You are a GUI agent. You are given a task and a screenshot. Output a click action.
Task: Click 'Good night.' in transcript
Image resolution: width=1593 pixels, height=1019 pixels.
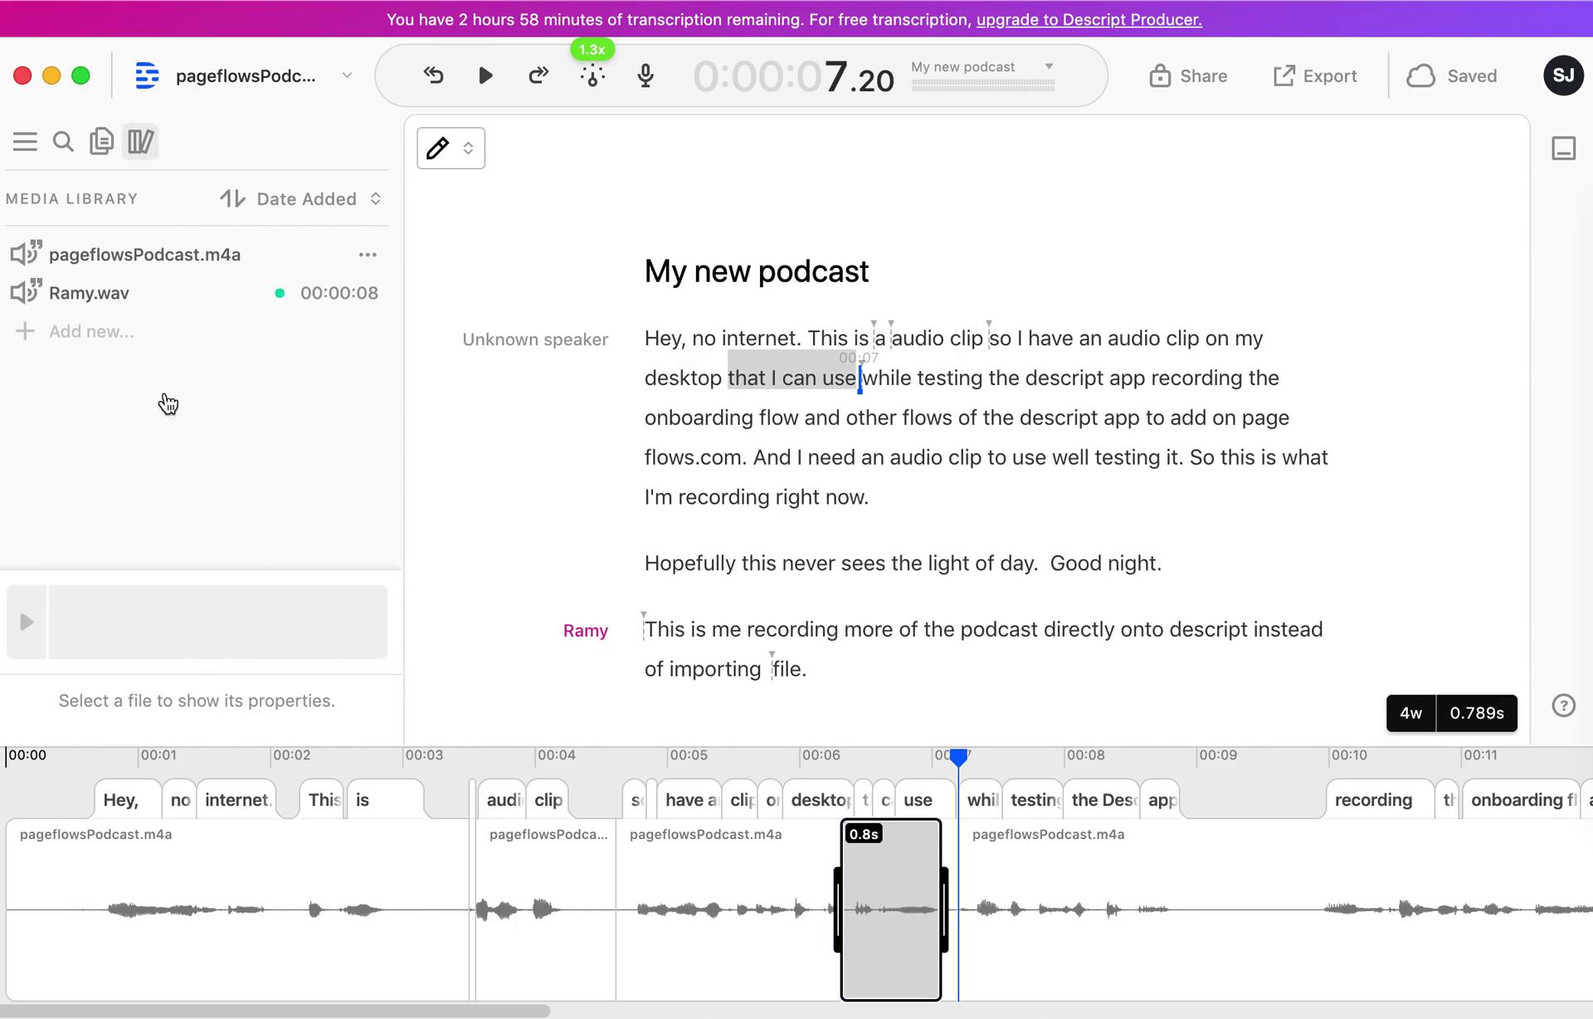click(1105, 563)
